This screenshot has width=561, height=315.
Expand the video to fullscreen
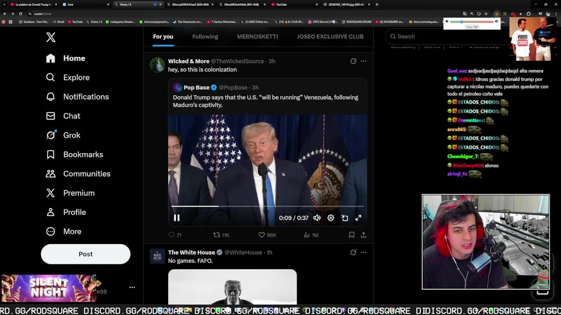(359, 218)
